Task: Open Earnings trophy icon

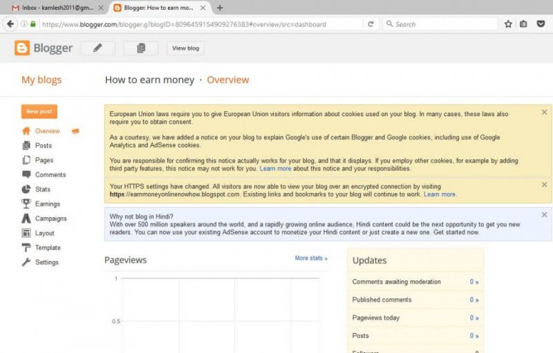Action: tap(26, 203)
